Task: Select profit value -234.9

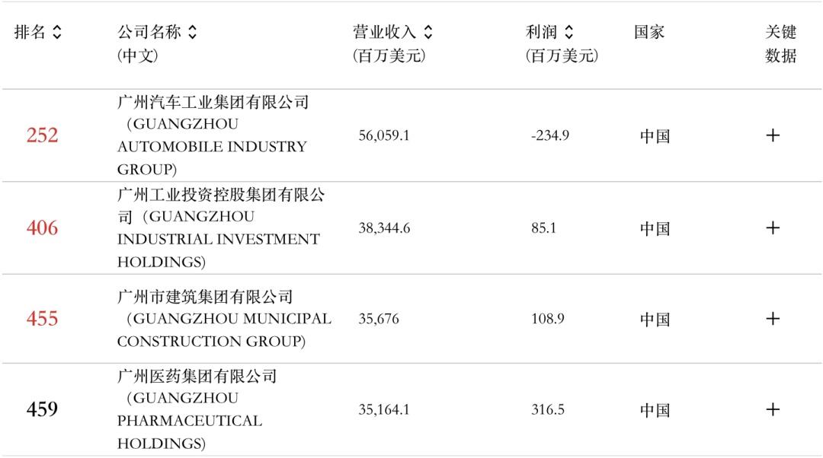Action: [x=550, y=135]
